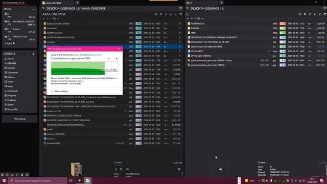The width and height of the screenshot is (327, 184).
Task: Cancel the copy operation in progress dialog
Action: coord(116,59)
